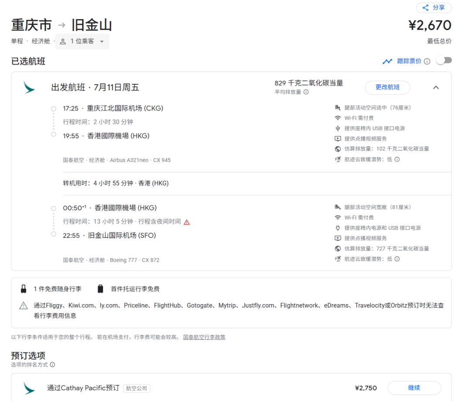Click the red overnight warning triangle icon
The width and height of the screenshot is (471, 401).
point(187,222)
